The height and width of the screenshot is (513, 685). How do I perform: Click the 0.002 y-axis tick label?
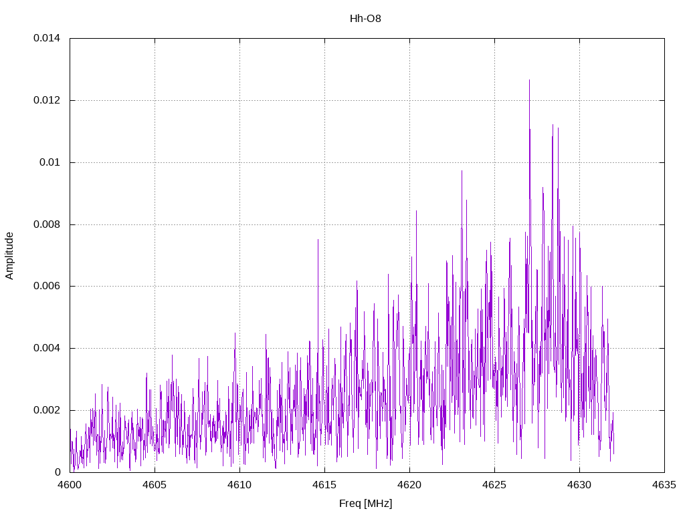(47, 410)
